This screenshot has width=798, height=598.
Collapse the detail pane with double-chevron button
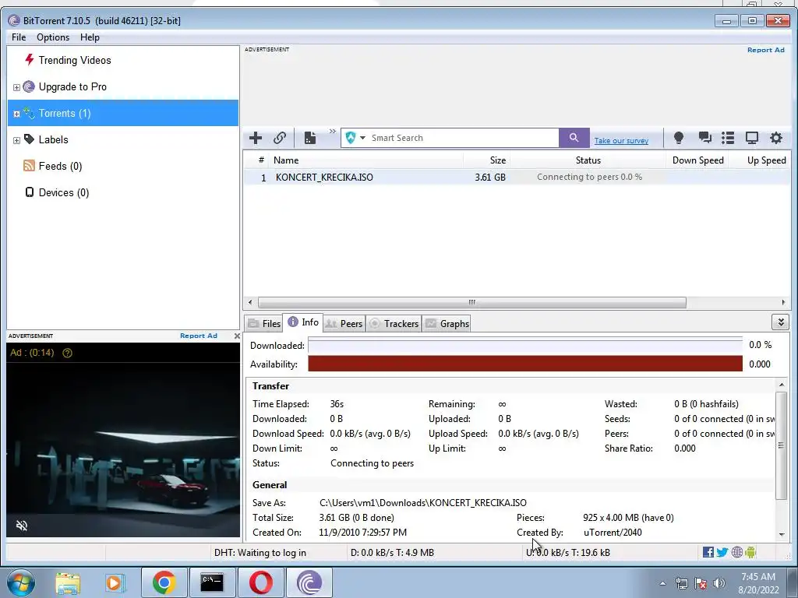click(780, 322)
